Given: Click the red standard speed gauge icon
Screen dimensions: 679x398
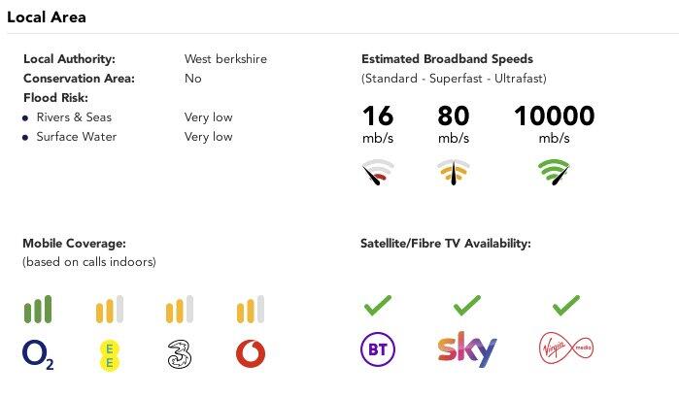Looking at the screenshot, I should 378,174.
